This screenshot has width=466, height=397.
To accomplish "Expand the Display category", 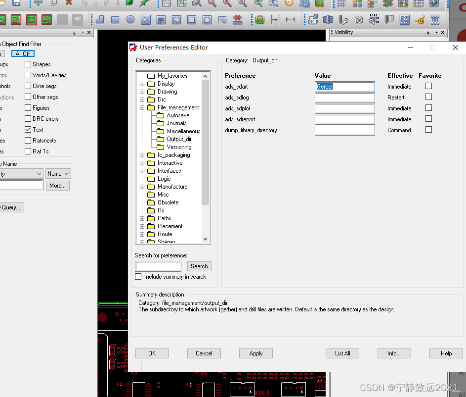I will (142, 84).
